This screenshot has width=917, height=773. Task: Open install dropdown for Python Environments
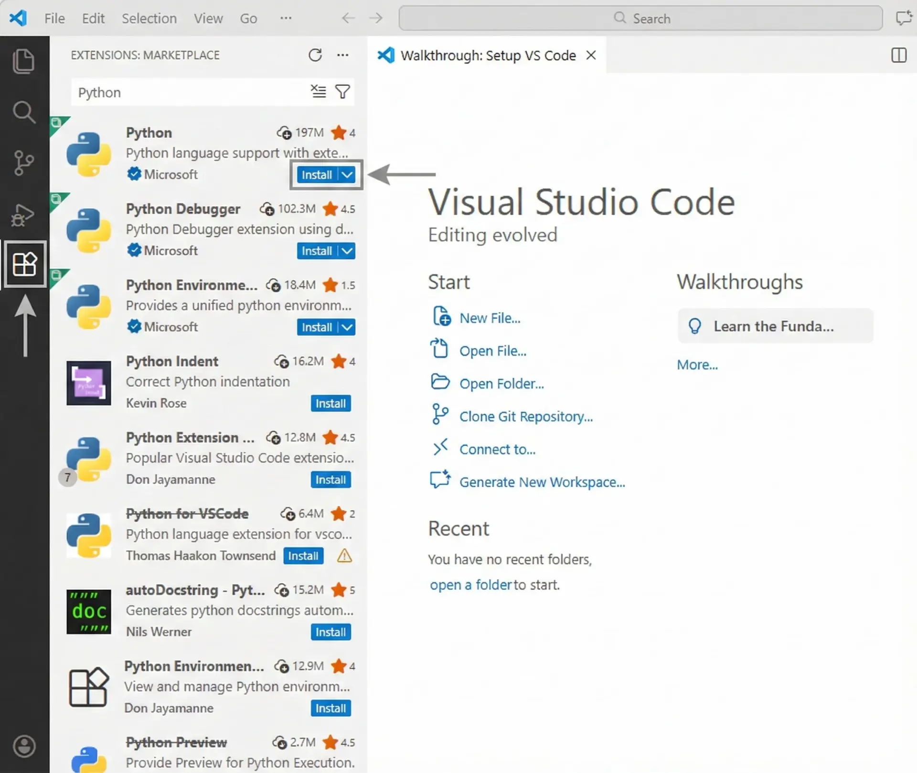click(x=348, y=327)
